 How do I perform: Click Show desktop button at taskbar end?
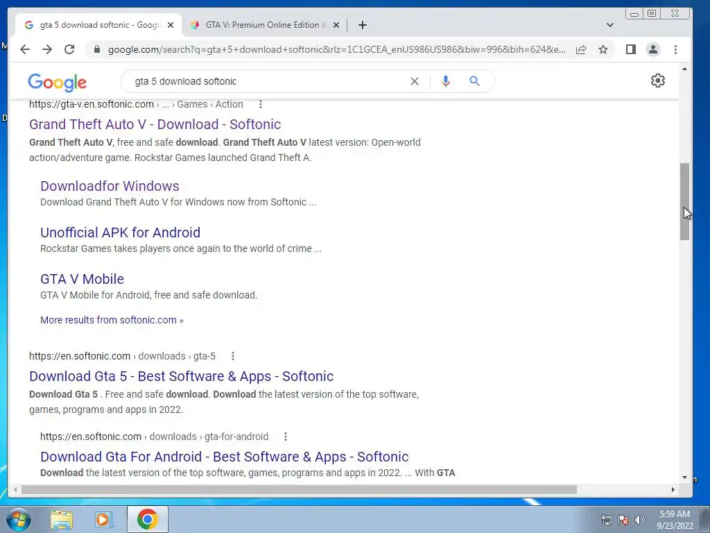tap(704, 519)
